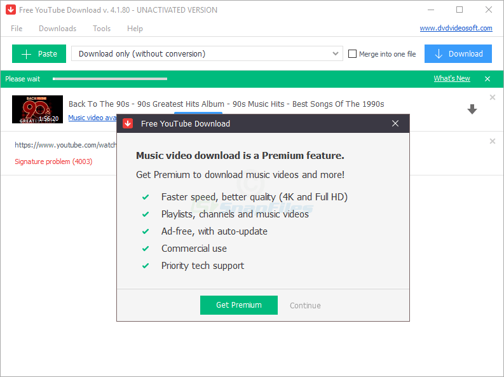This screenshot has height=377, width=504.
Task: Close the Premium feature dialog
Action: [x=395, y=123]
